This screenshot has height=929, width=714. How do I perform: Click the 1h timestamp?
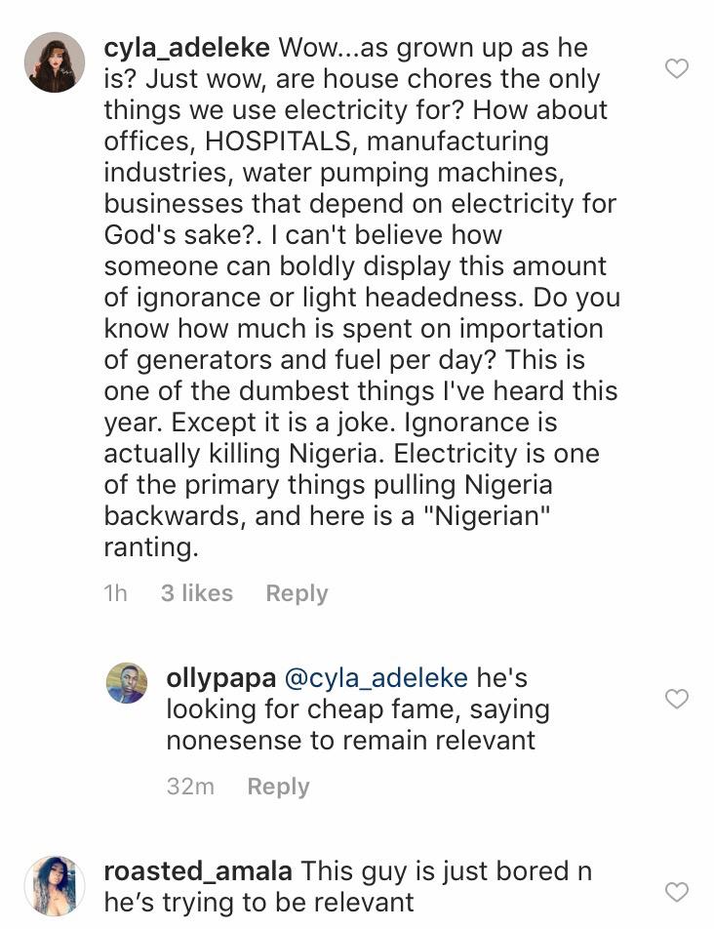115,593
